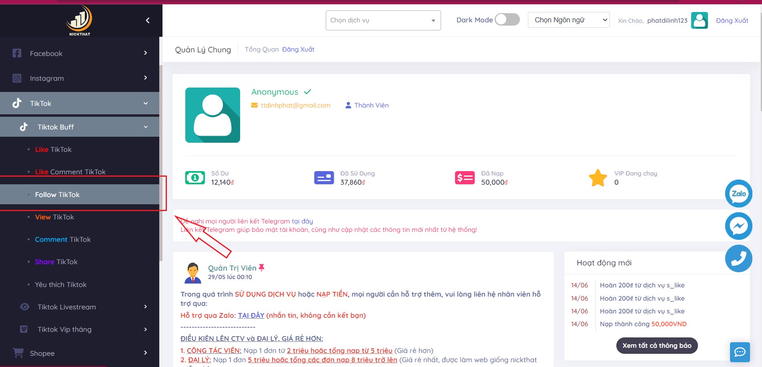Click the VIP star icon

coord(598,178)
